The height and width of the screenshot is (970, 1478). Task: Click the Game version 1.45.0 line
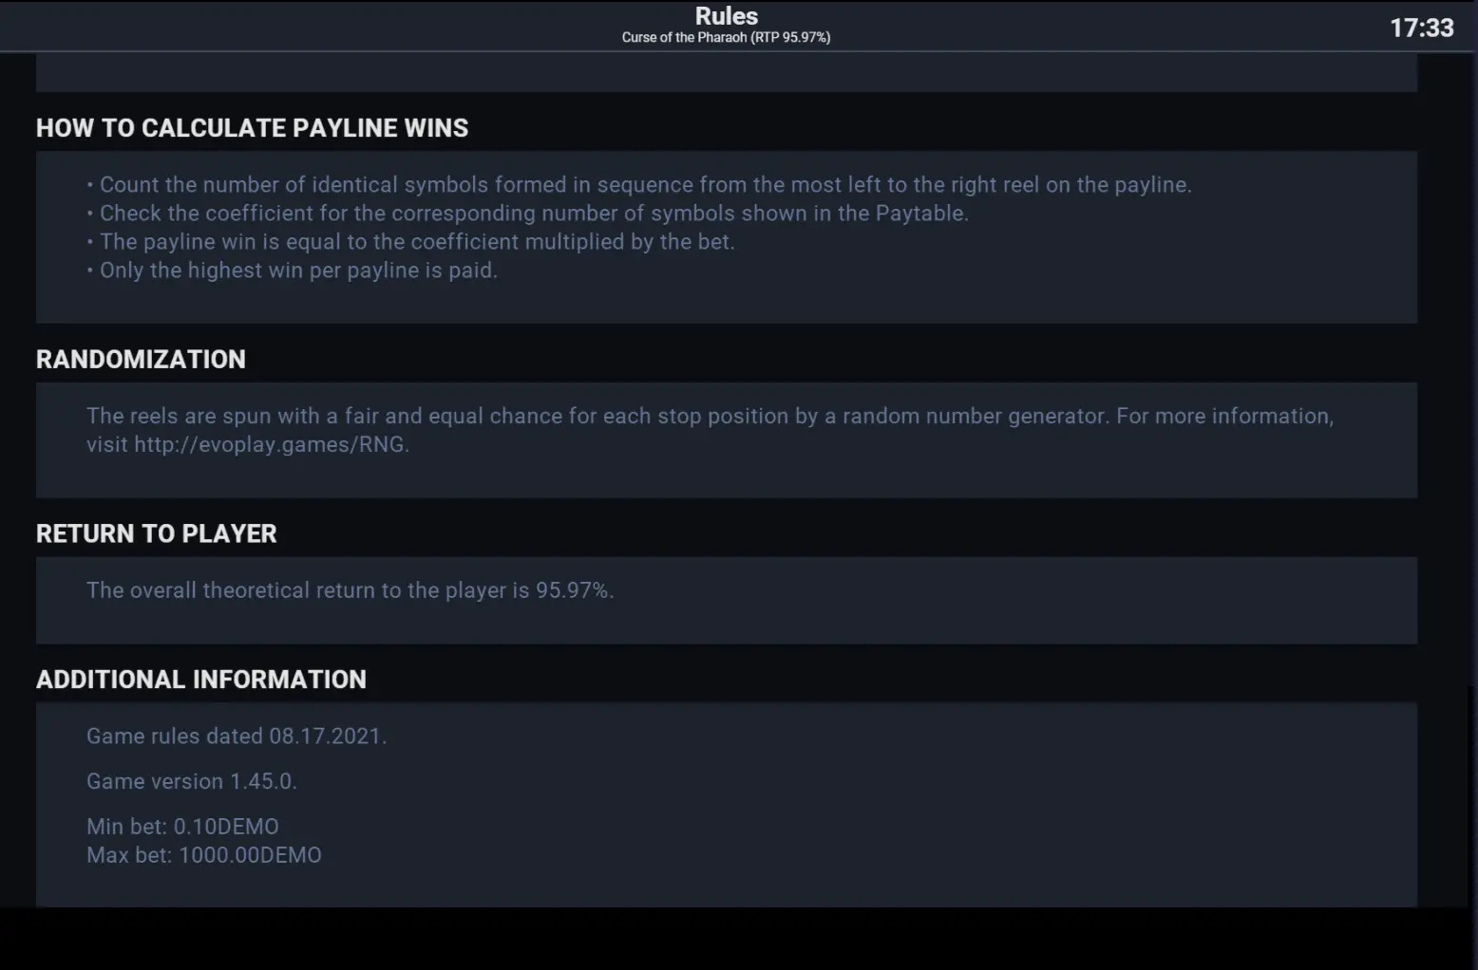192,782
